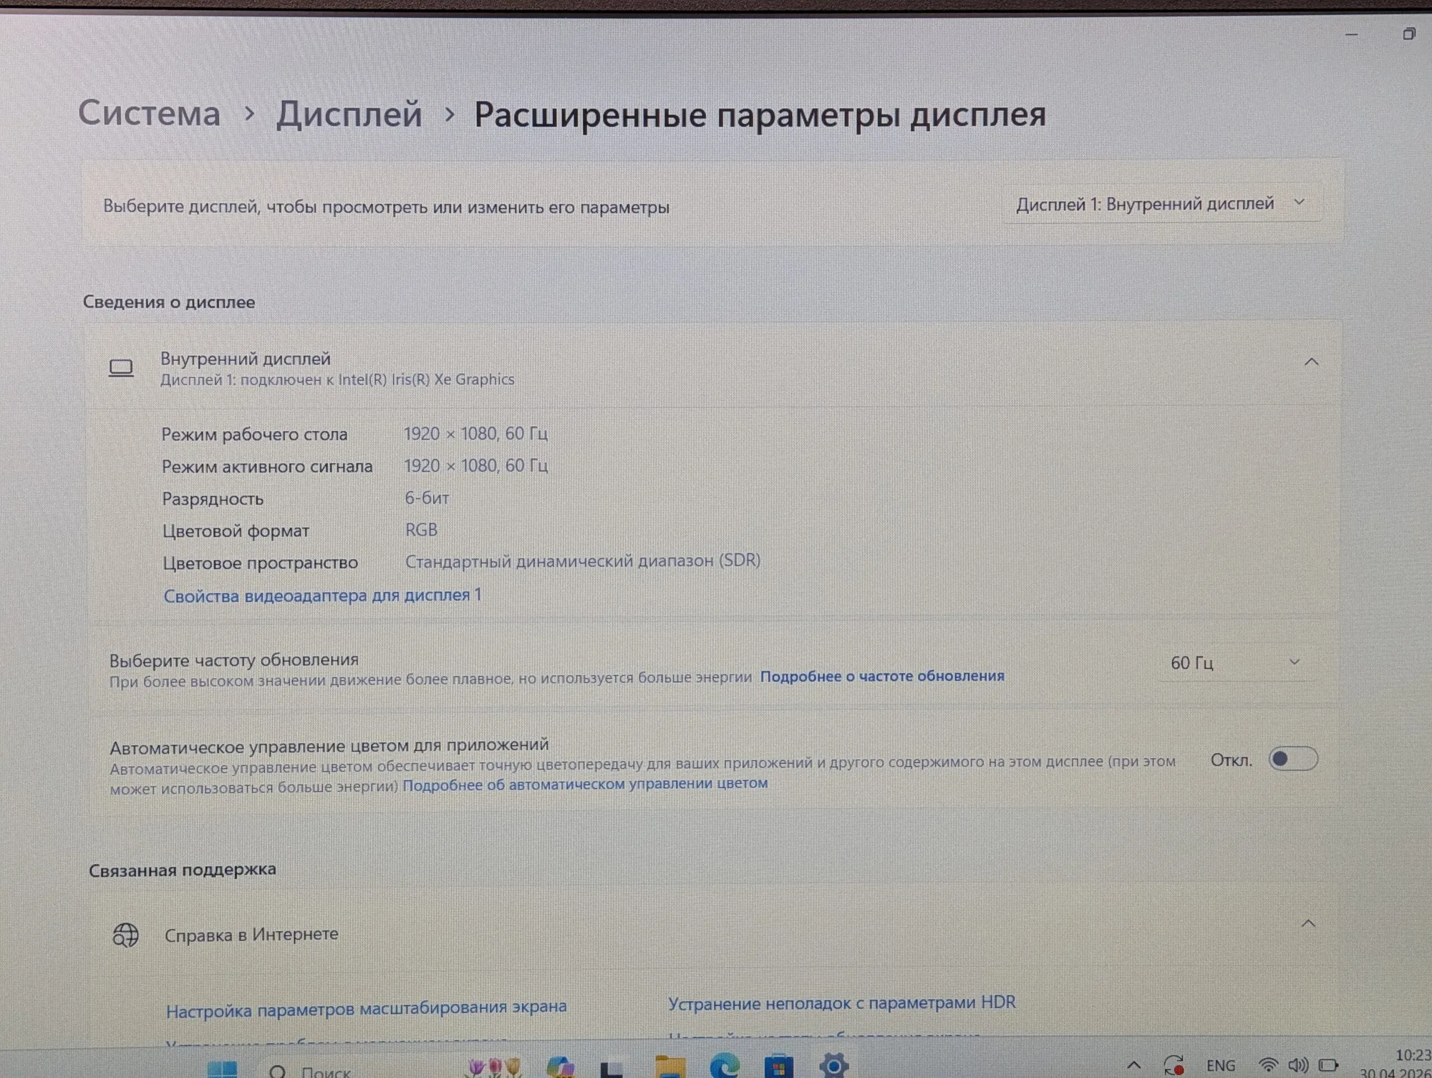Open the Wi-Fi network icon in tray
Screen dimensions: 1432x1078
tap(1268, 1065)
